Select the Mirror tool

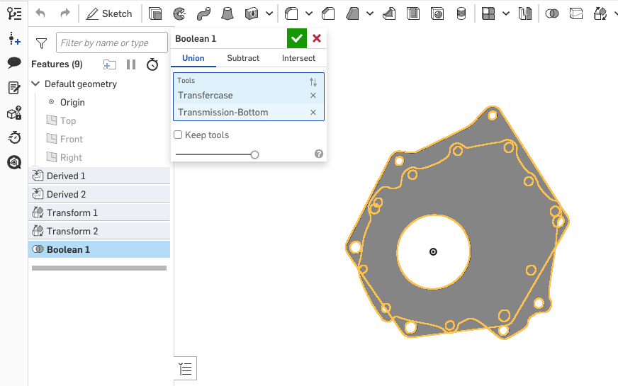[x=525, y=13]
